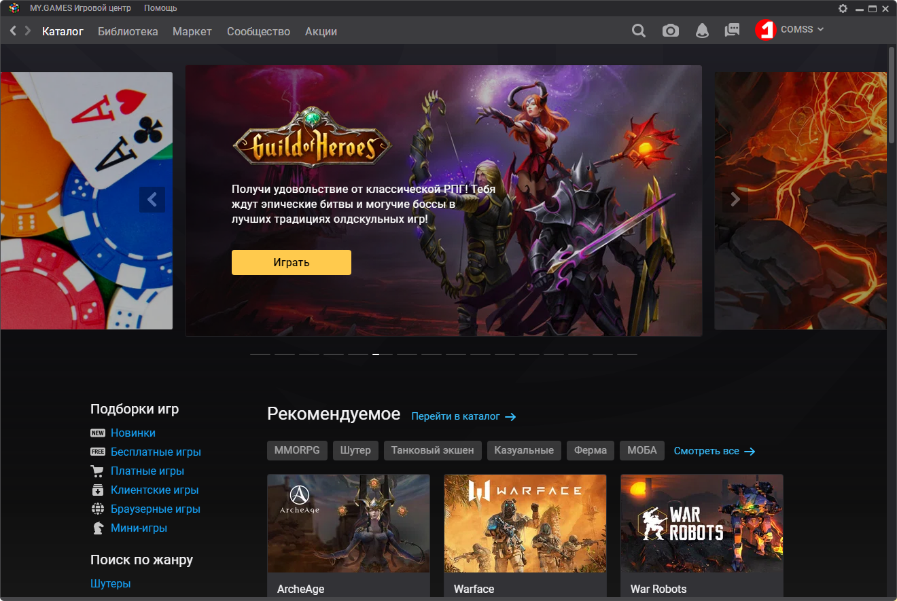Image resolution: width=897 pixels, height=601 pixels.
Task: Open the Акции tab
Action: point(321,31)
